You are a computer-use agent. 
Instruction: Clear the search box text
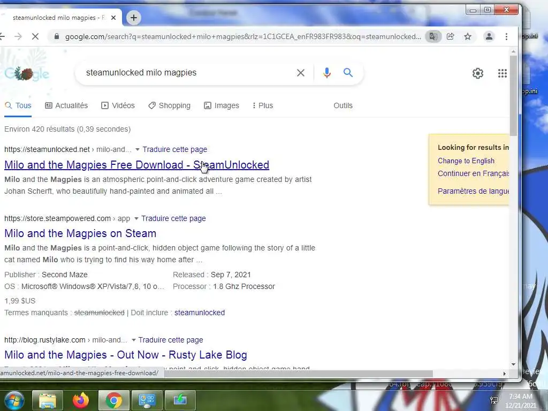coord(301,73)
